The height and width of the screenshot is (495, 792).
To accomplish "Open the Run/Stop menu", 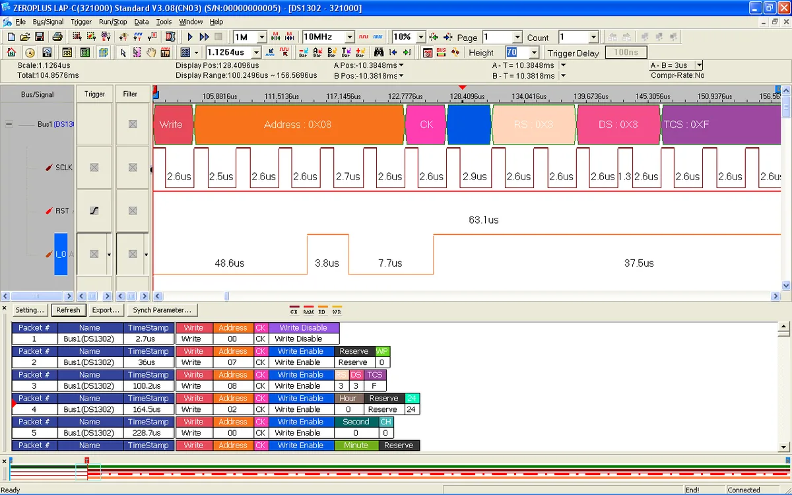I will (x=113, y=22).
